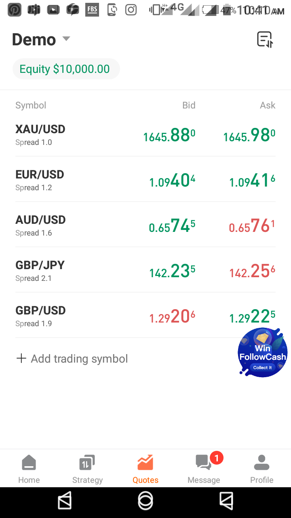Screen dimensions: 291x518
Task: Tap the Win FollowCash floating badge
Action: coord(263,353)
